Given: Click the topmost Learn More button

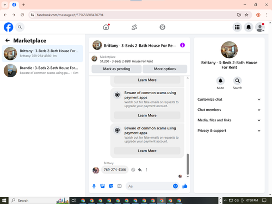Looking at the screenshot, I should pyautogui.click(x=147, y=80).
